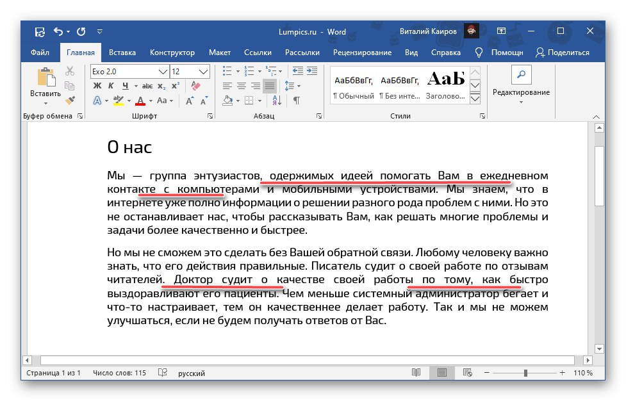This screenshot has width=626, height=401.
Task: Click the Copy icon in clipboard group
Action: point(69,85)
